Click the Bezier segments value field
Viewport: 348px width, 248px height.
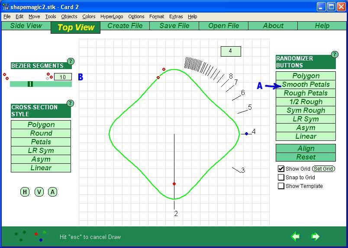coord(63,77)
